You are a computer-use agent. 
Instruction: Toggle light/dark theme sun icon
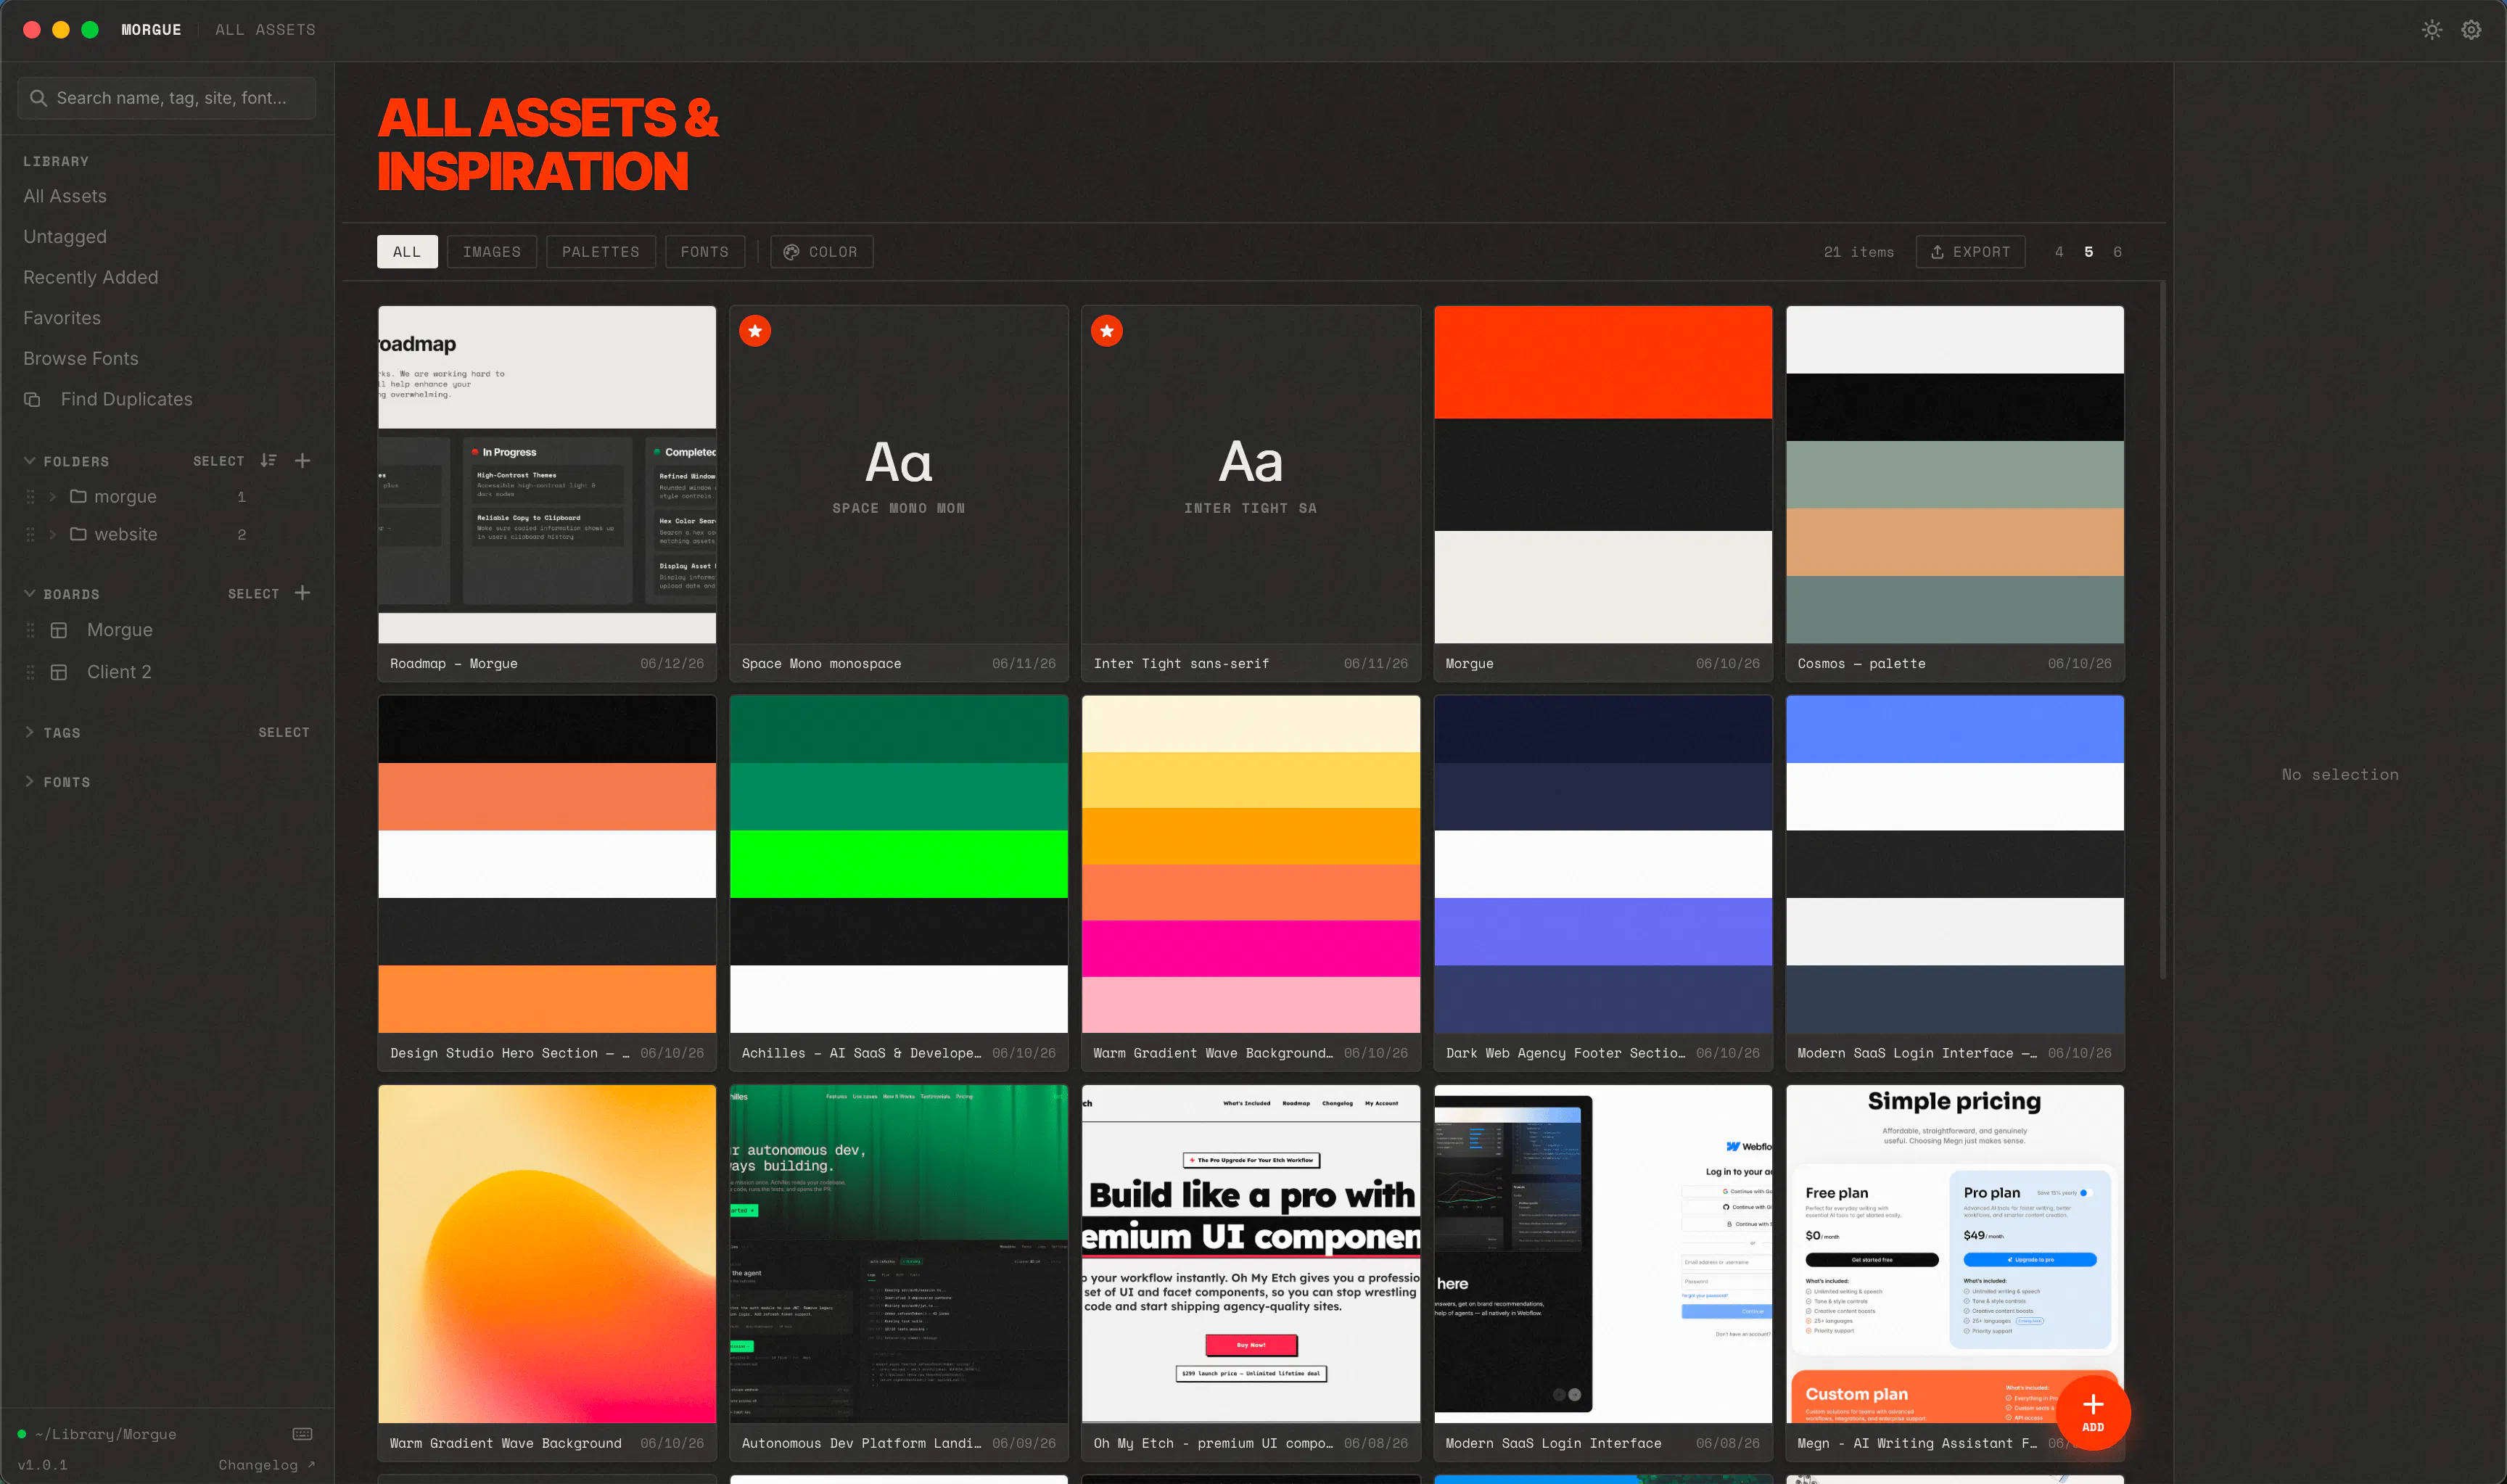coord(2431,30)
